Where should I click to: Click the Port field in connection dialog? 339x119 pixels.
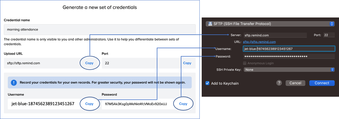[x=329, y=35]
